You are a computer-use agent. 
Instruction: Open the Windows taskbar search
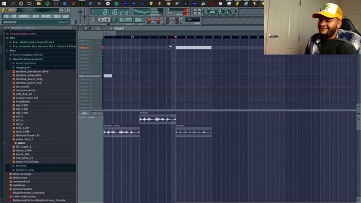12,3
